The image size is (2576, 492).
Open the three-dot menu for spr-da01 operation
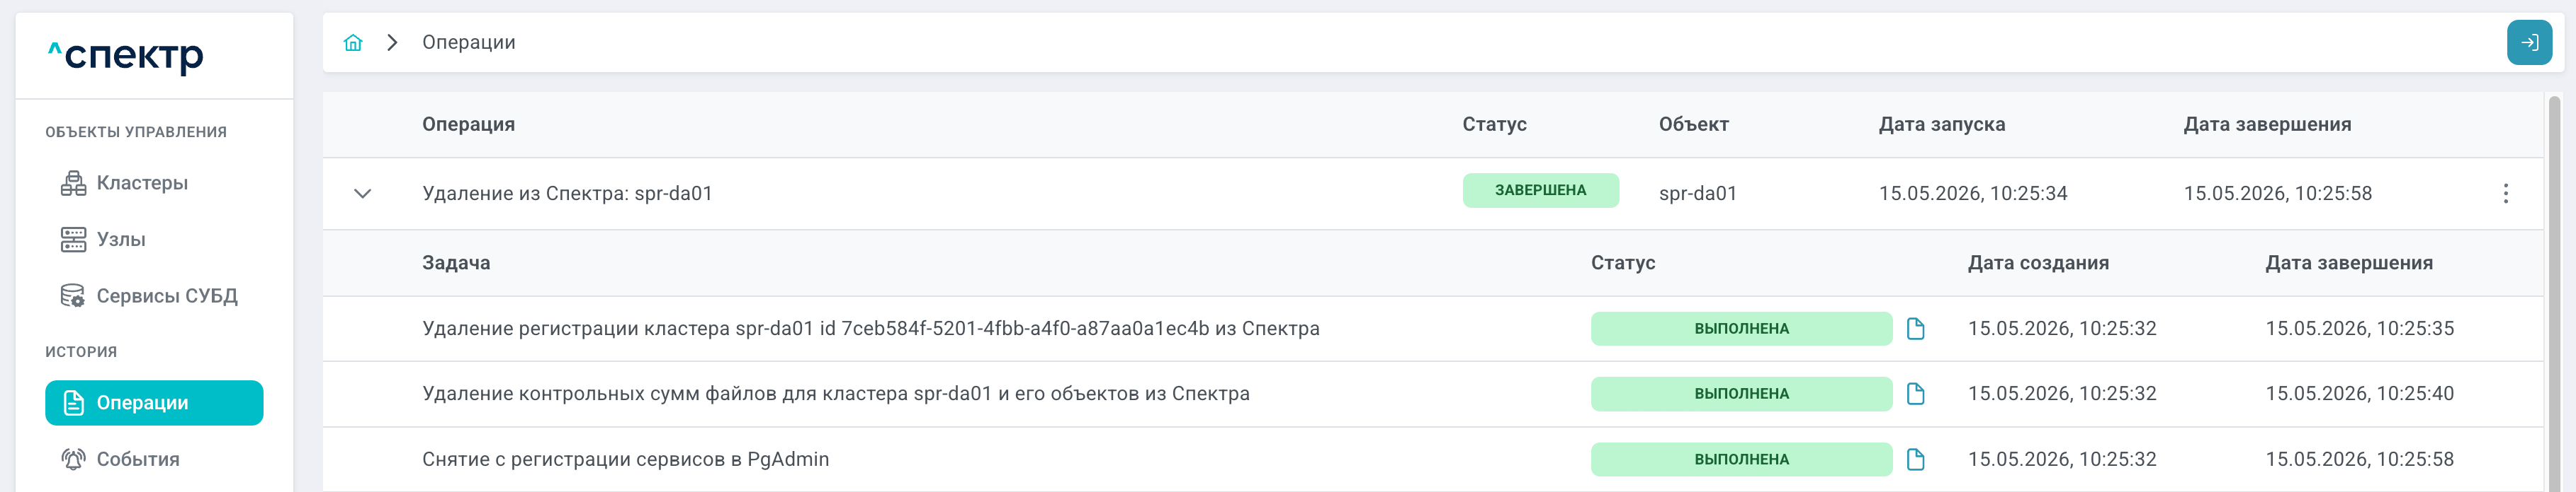point(2505,194)
